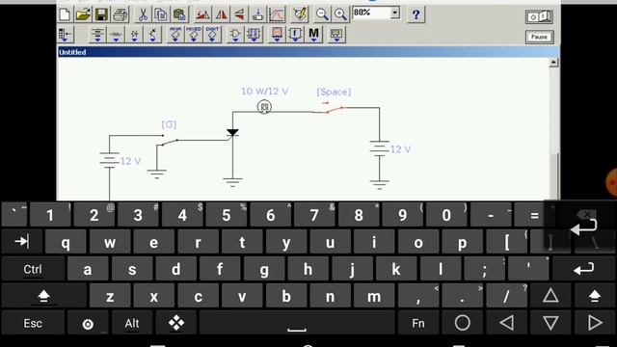Tap the Alt key on keyboard
This screenshot has width=617, height=347.
tap(132, 324)
